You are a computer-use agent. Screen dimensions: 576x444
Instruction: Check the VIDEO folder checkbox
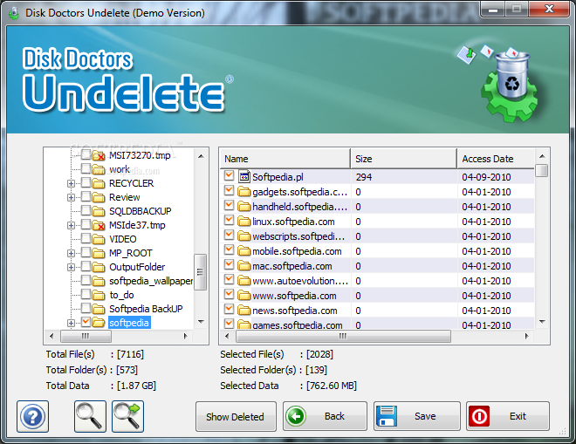pos(86,238)
